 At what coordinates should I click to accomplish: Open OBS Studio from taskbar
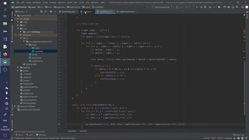click(5, 70)
